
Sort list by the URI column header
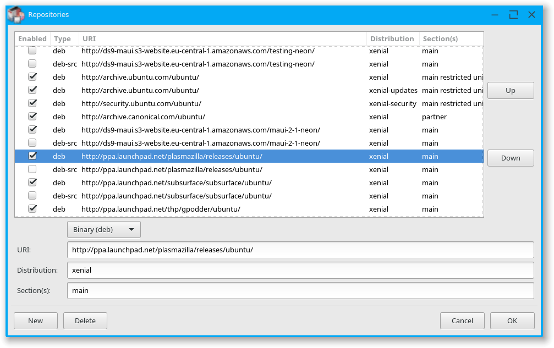coord(222,39)
